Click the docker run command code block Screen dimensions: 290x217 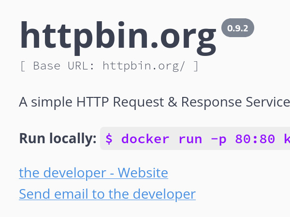[195, 138]
